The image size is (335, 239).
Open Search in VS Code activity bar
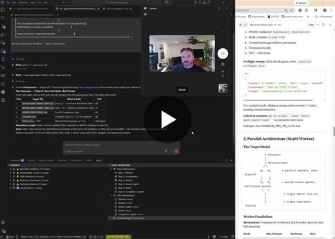pos(3,18)
